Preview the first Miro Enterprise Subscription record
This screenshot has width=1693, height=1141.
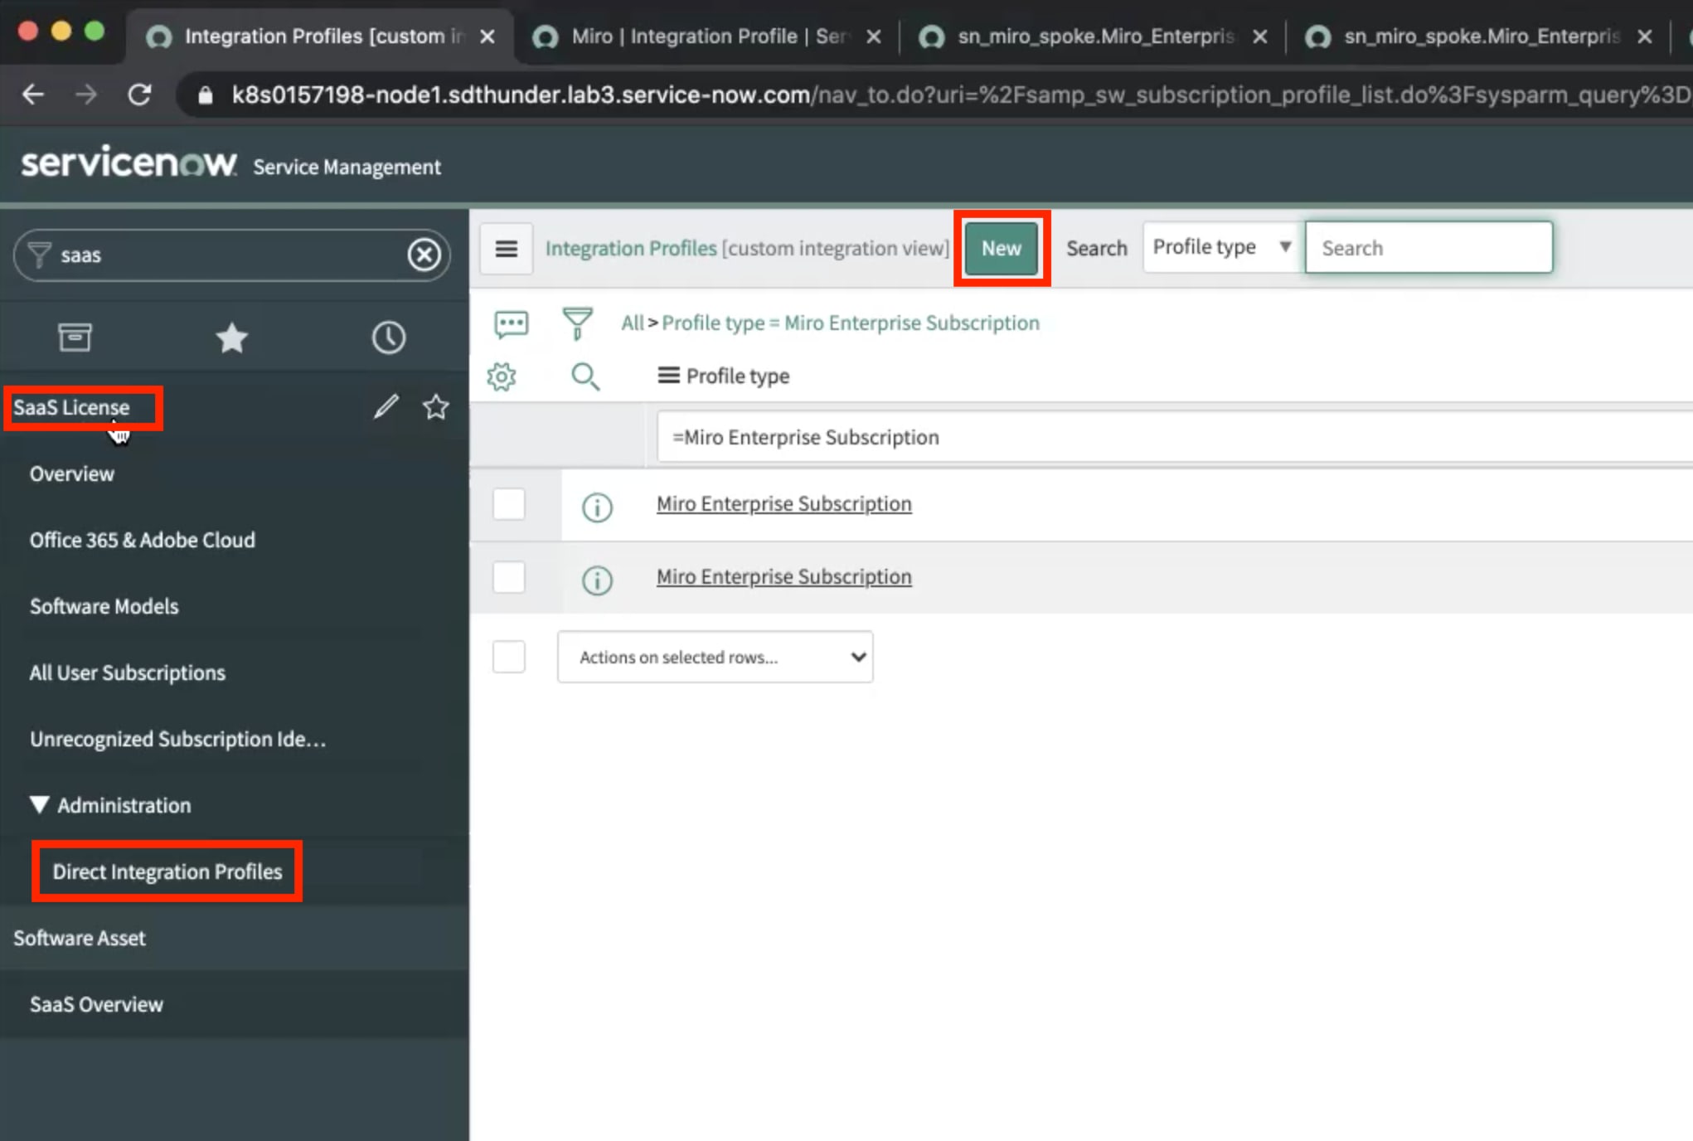click(x=597, y=507)
